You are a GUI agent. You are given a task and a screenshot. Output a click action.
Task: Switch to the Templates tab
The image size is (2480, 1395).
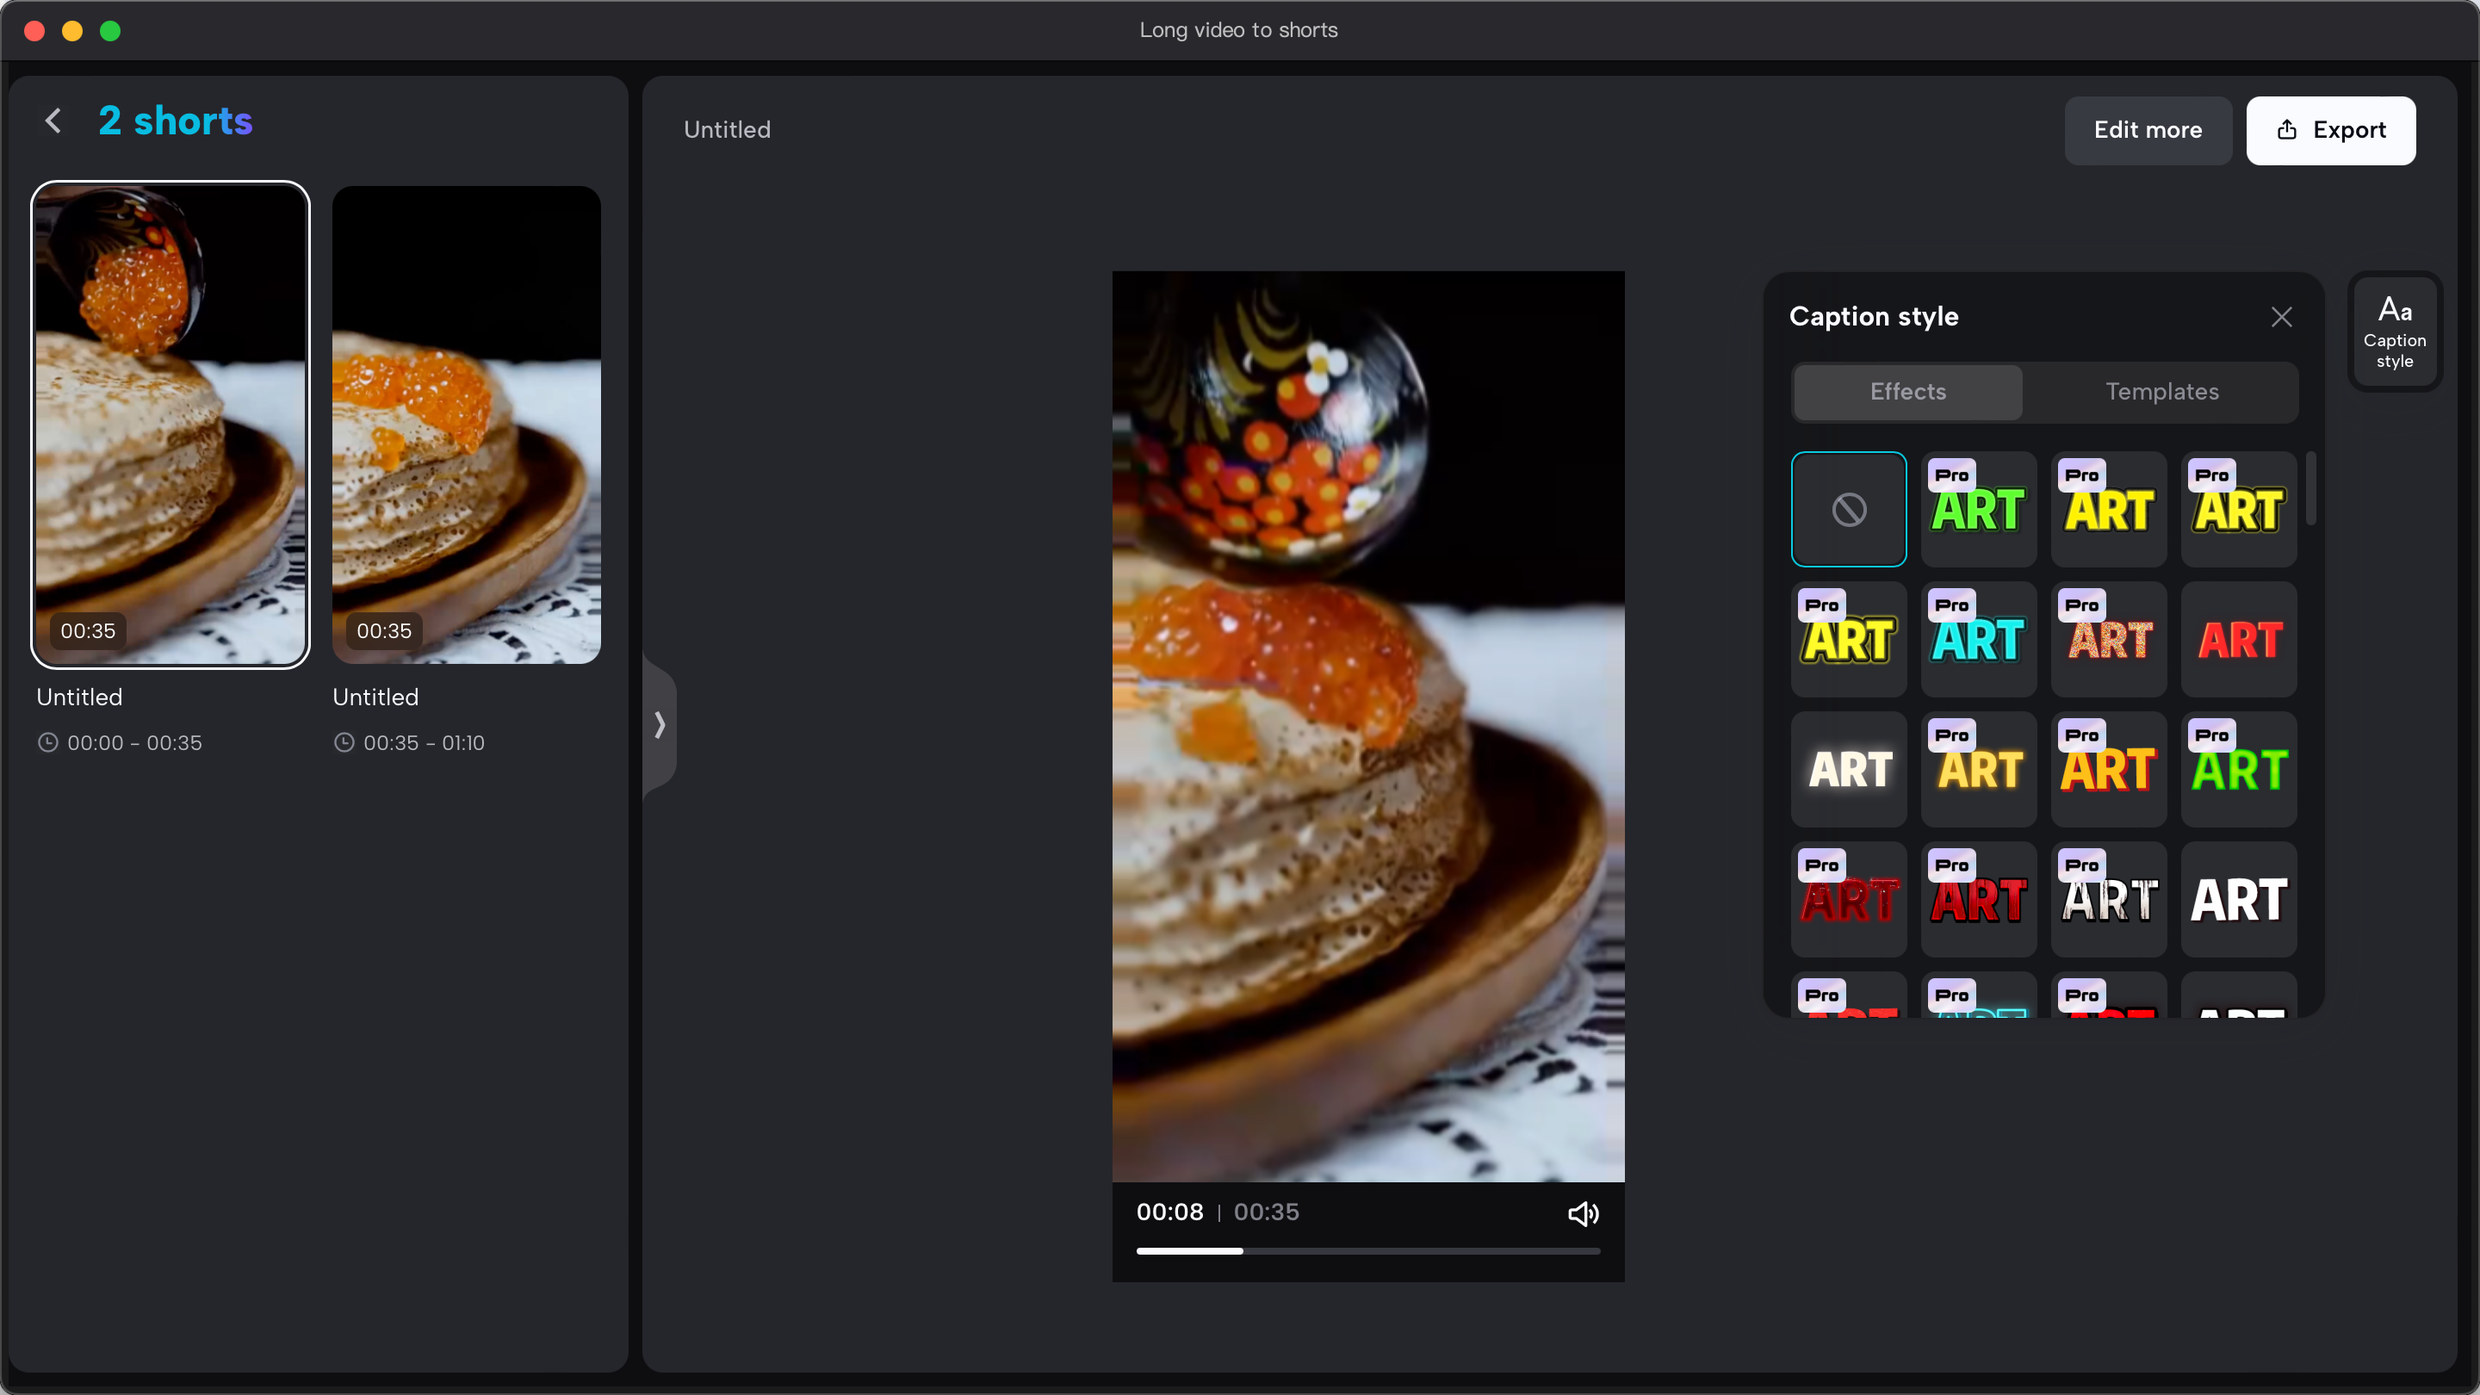point(2161,392)
